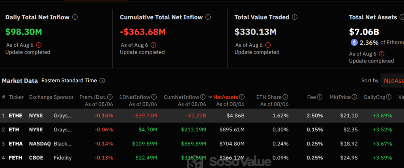
Task: Click red alert icon under Daily Total Net Inflow
Action: coord(39,45)
